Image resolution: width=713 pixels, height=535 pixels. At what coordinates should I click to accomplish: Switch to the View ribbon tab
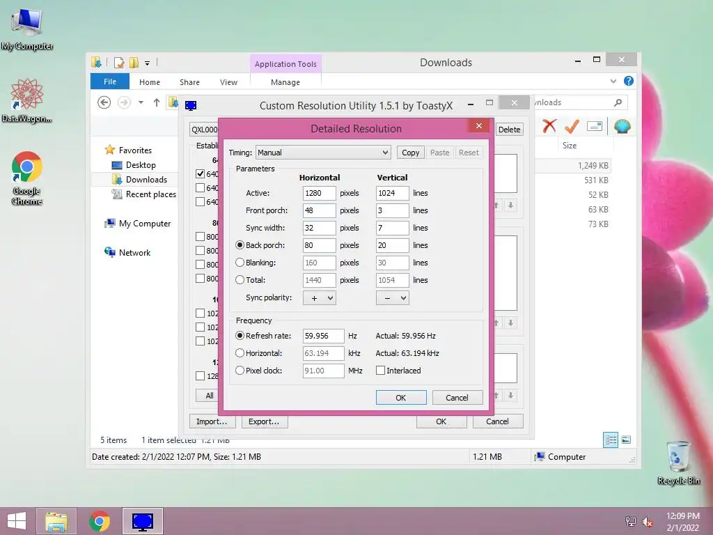click(x=228, y=82)
